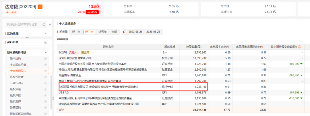Select 近一年 time range
The image size is (310, 116).
click(x=76, y=32)
